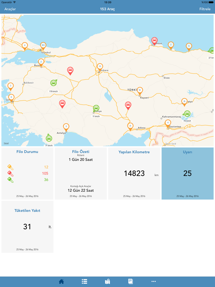Viewport: 215px width, 287px height.
Task: Select the 2-vehicle cluster pin at Bursa
Action: [x=41, y=63]
